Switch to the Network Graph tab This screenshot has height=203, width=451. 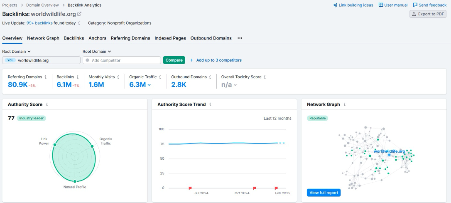pyautogui.click(x=43, y=38)
